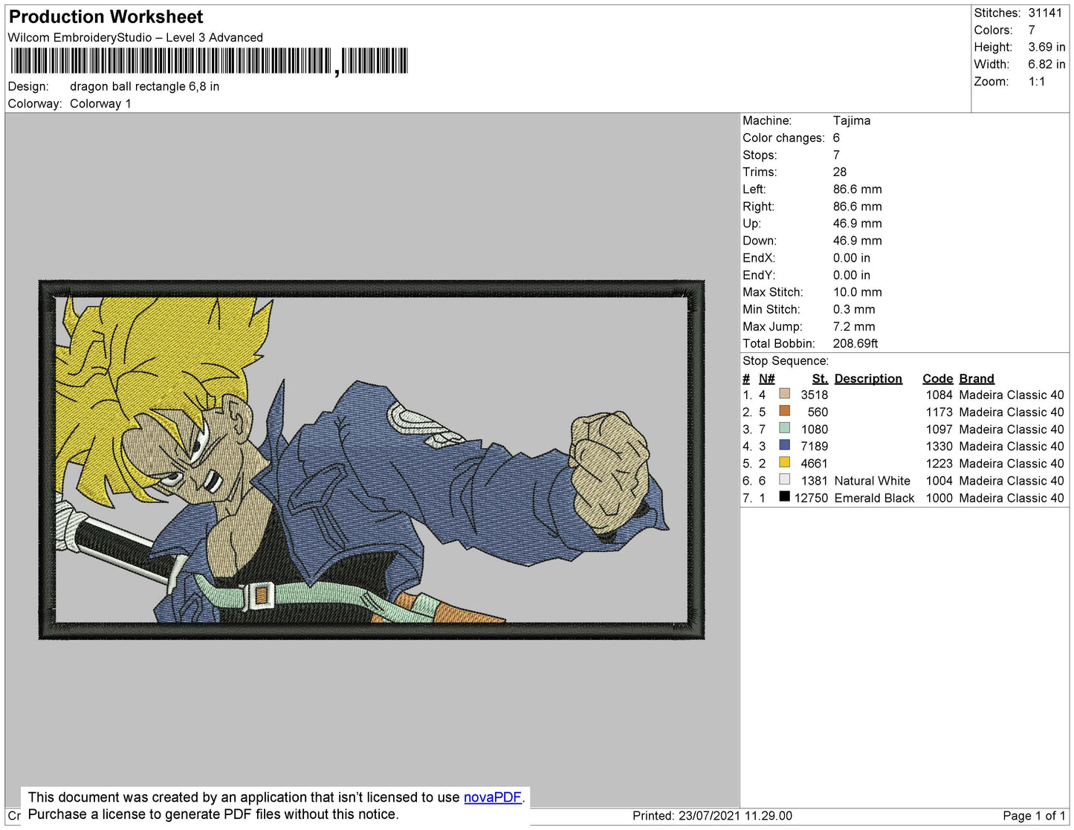The width and height of the screenshot is (1074, 830).
Task: Click code 1000 in the stop table
Action: [x=939, y=498]
